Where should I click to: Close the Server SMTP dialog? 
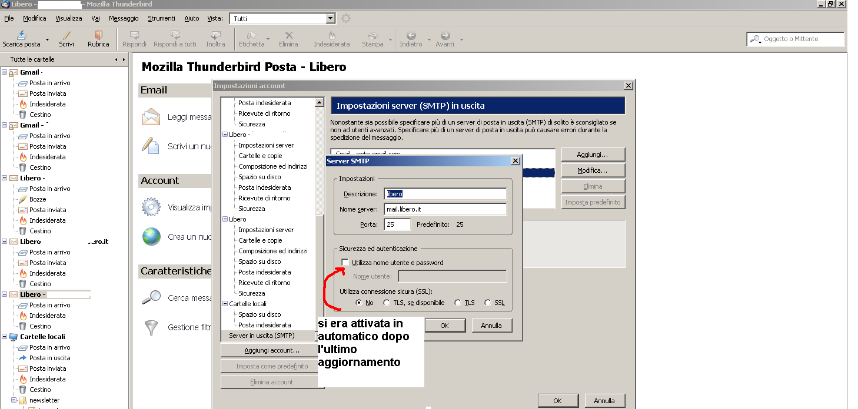515,160
